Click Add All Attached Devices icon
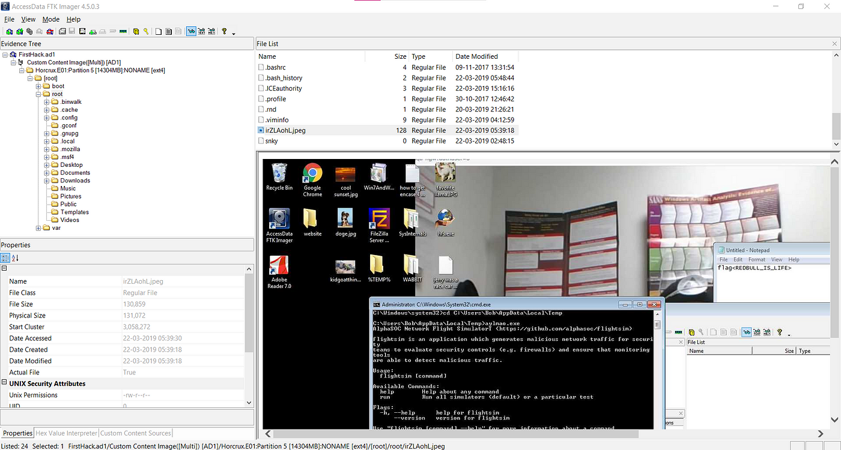The width and height of the screenshot is (841, 450). point(19,31)
